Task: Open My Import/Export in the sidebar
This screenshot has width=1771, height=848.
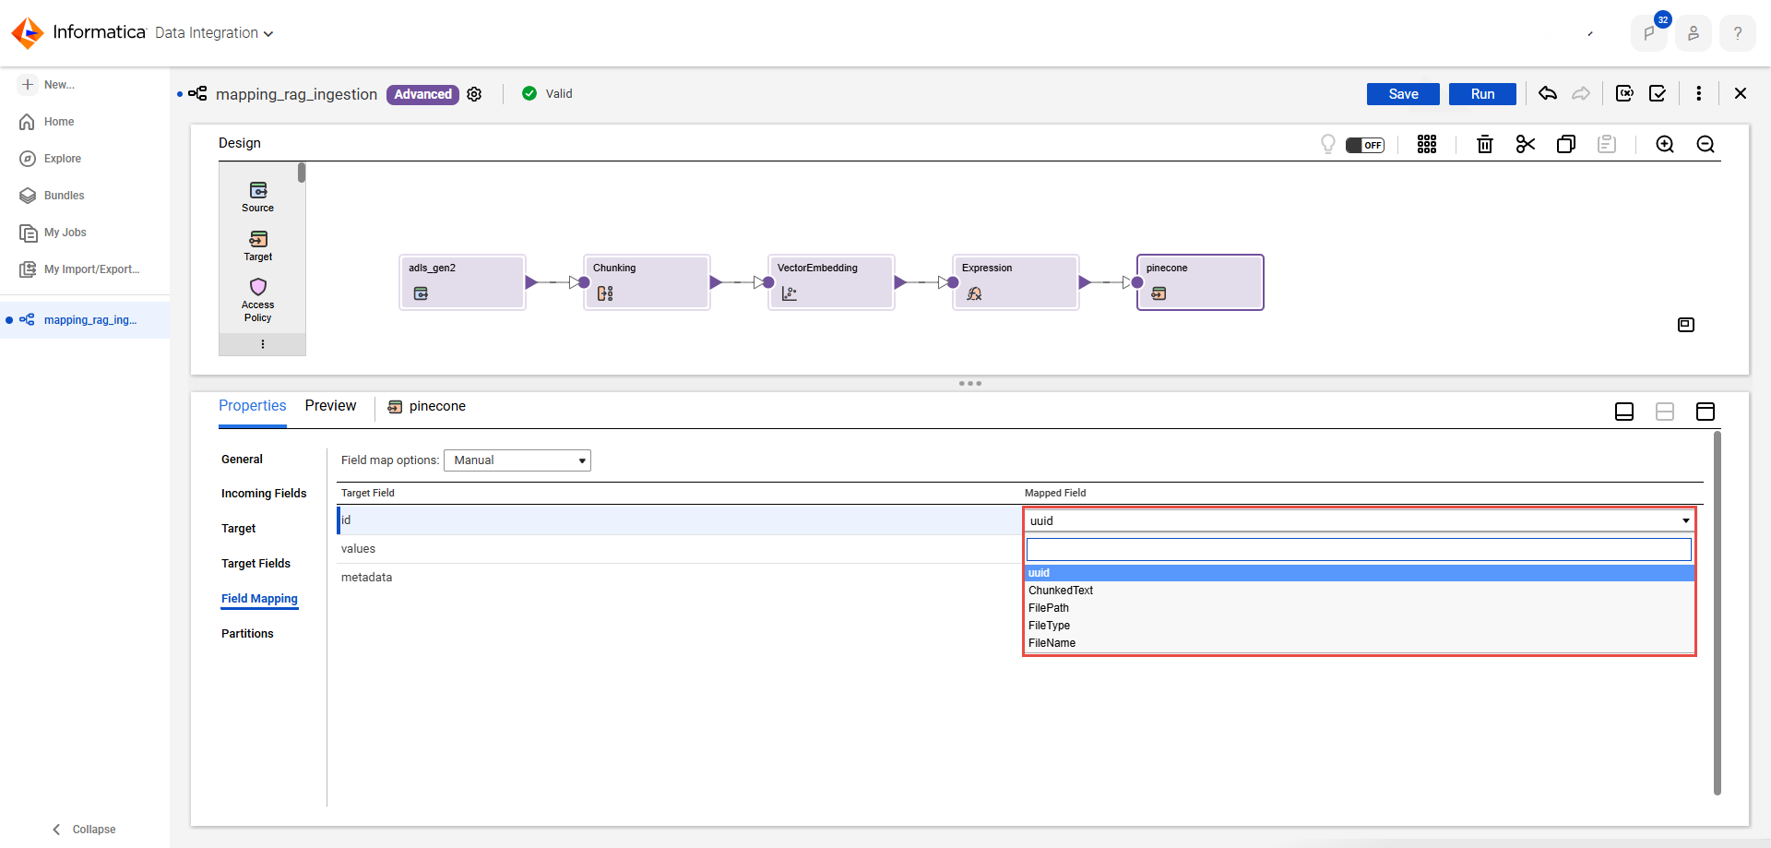Action: point(81,269)
